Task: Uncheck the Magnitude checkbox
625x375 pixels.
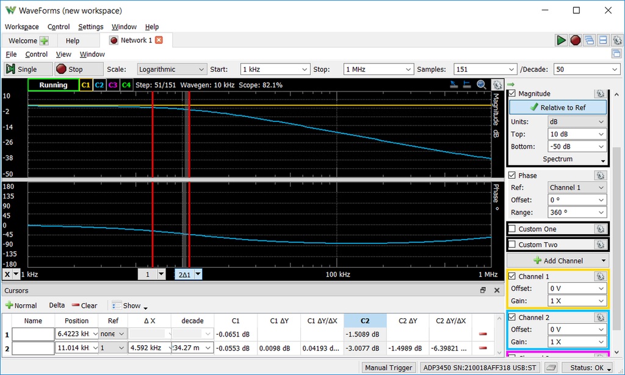Action: coord(512,93)
